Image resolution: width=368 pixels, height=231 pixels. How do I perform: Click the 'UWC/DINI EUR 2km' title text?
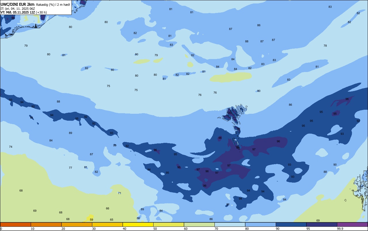point(18,4)
